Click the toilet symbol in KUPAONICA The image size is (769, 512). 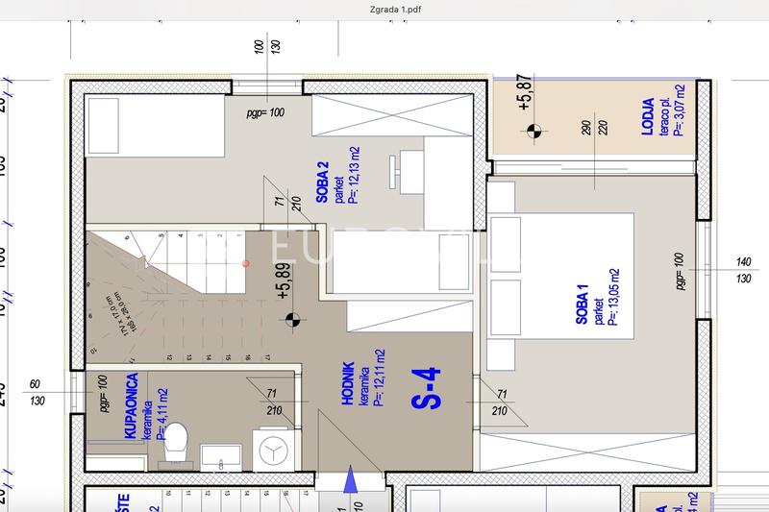pos(175,443)
